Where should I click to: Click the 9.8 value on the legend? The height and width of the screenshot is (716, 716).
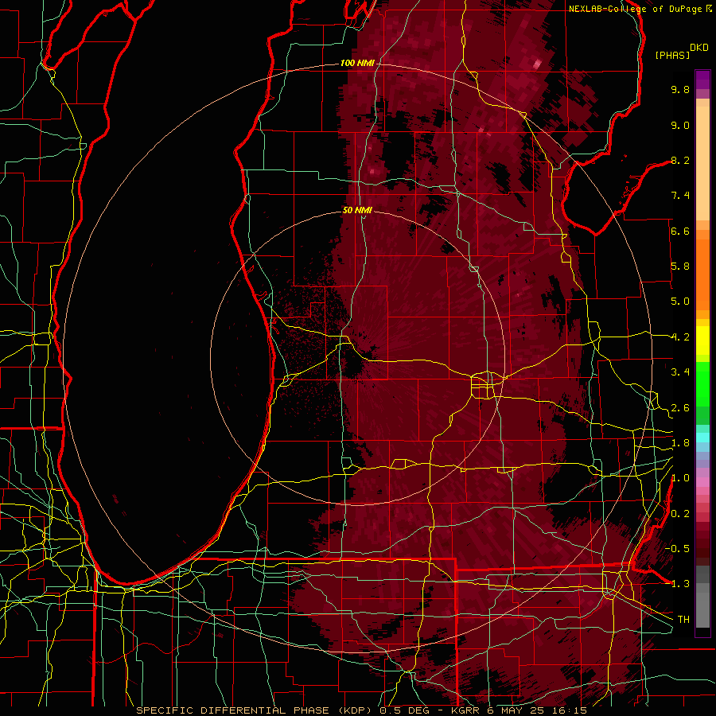[680, 89]
